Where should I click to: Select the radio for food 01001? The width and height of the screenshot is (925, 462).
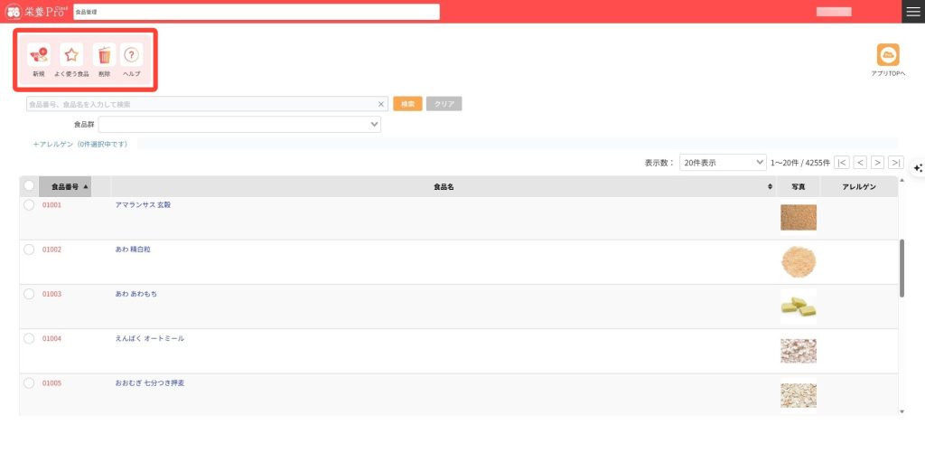coord(29,205)
